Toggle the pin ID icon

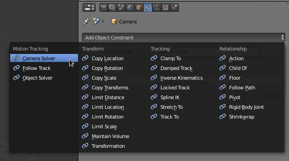coord(86,22)
